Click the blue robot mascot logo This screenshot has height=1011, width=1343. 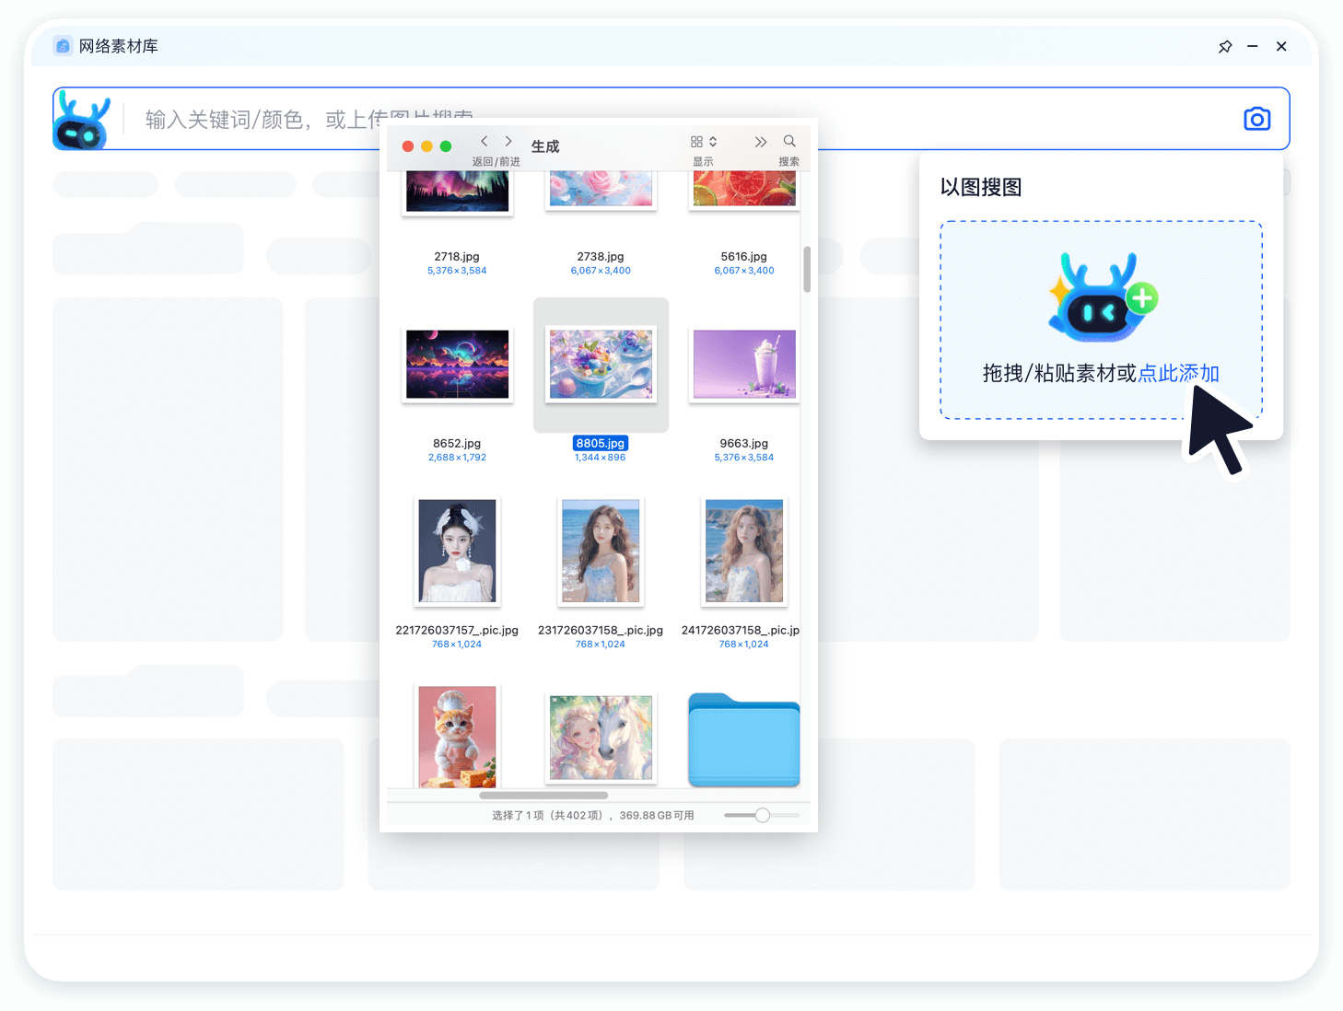click(x=82, y=121)
